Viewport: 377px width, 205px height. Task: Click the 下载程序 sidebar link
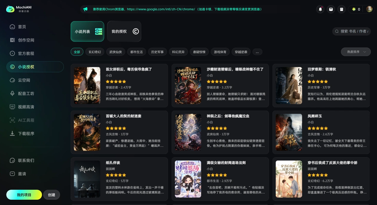click(35, 133)
